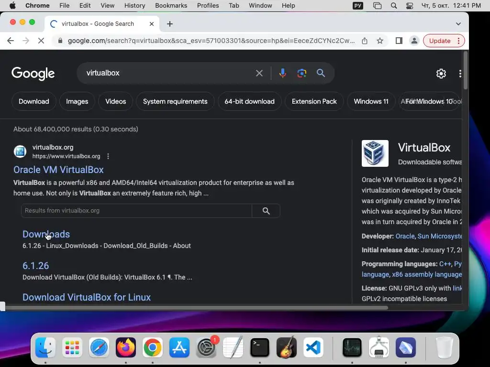
Task: Click the VirtualBox logo thumbnail
Action: [x=375, y=153]
